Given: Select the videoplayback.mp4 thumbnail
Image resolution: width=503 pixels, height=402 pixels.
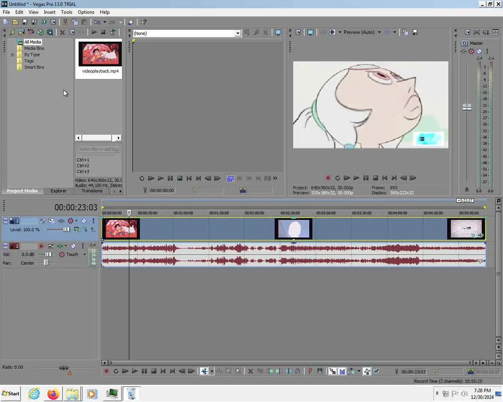Looking at the screenshot, I should (x=100, y=53).
